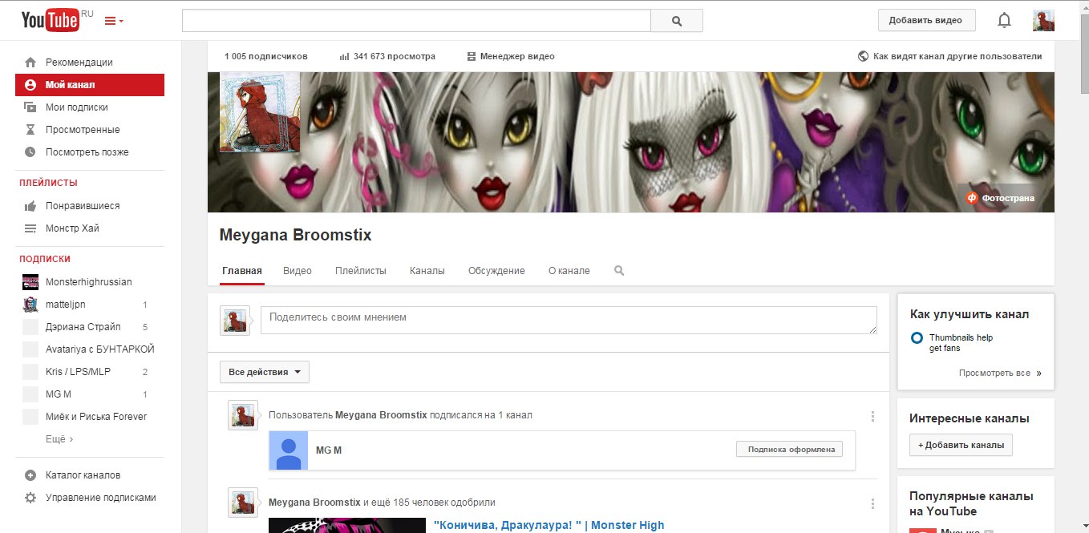
Task: Click the search magnifier button
Action: click(676, 21)
